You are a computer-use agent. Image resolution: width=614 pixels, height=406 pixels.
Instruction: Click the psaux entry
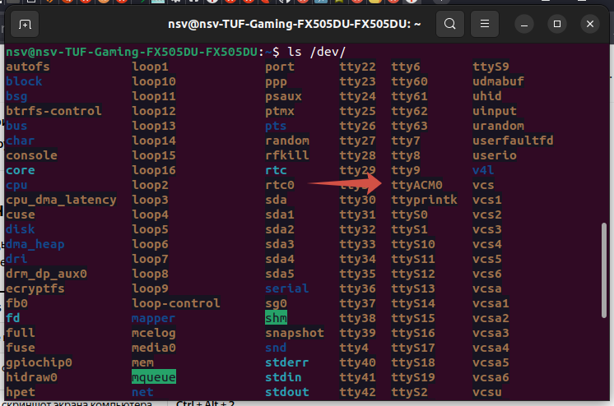click(x=283, y=96)
